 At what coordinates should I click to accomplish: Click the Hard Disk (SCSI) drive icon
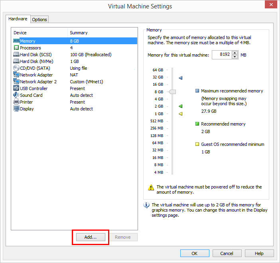tap(16, 54)
